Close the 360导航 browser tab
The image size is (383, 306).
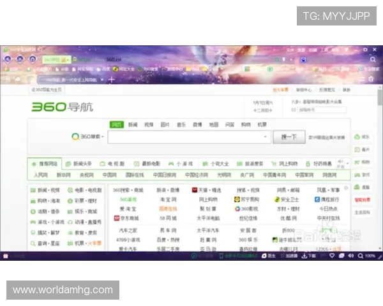click(x=102, y=80)
